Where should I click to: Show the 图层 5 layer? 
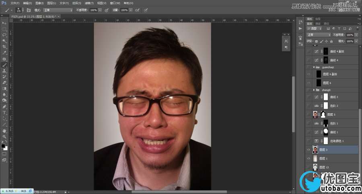click(x=309, y=114)
